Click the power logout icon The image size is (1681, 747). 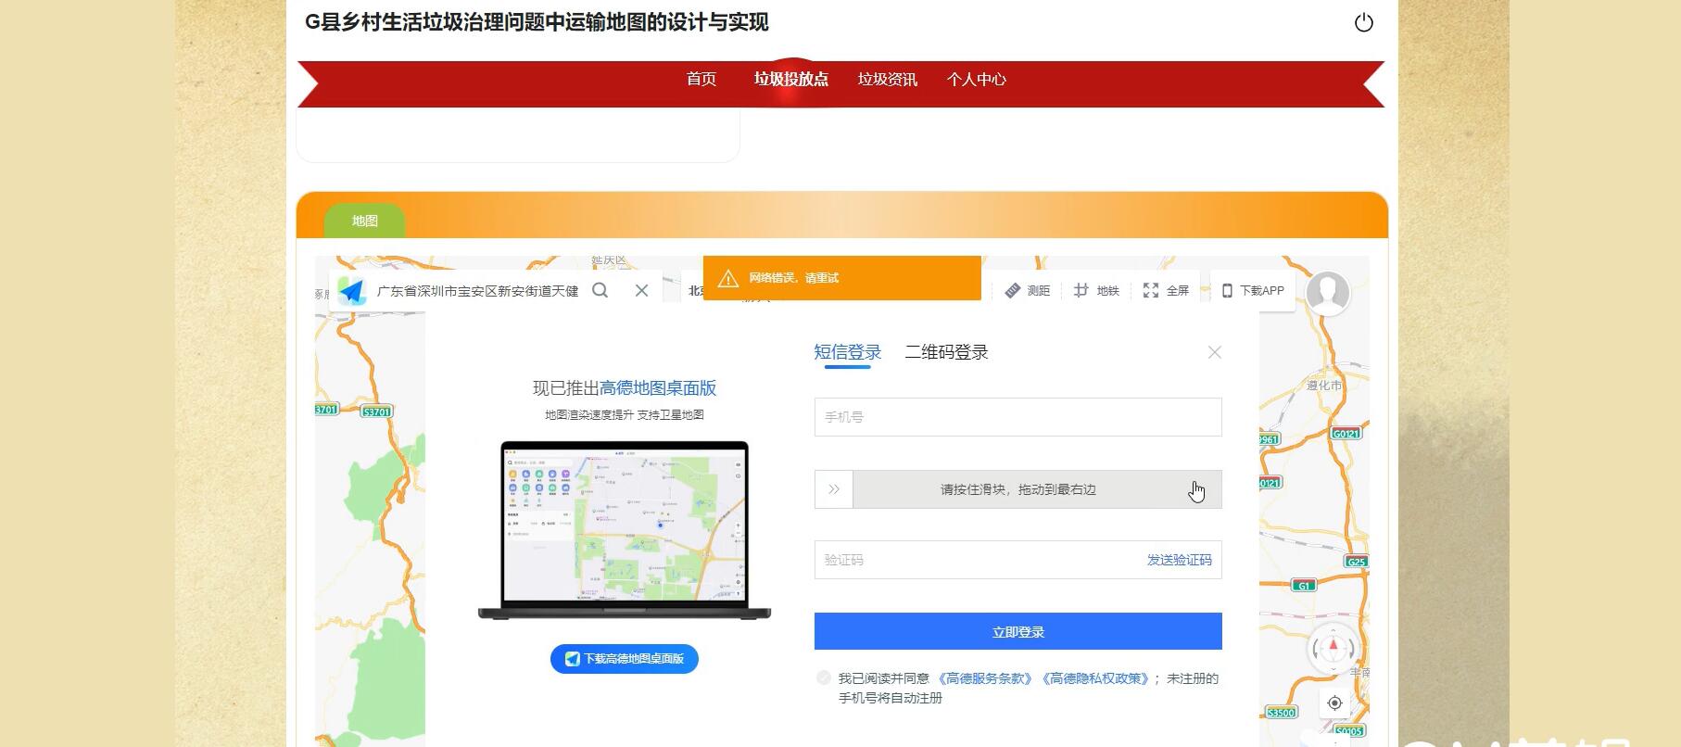click(1363, 22)
